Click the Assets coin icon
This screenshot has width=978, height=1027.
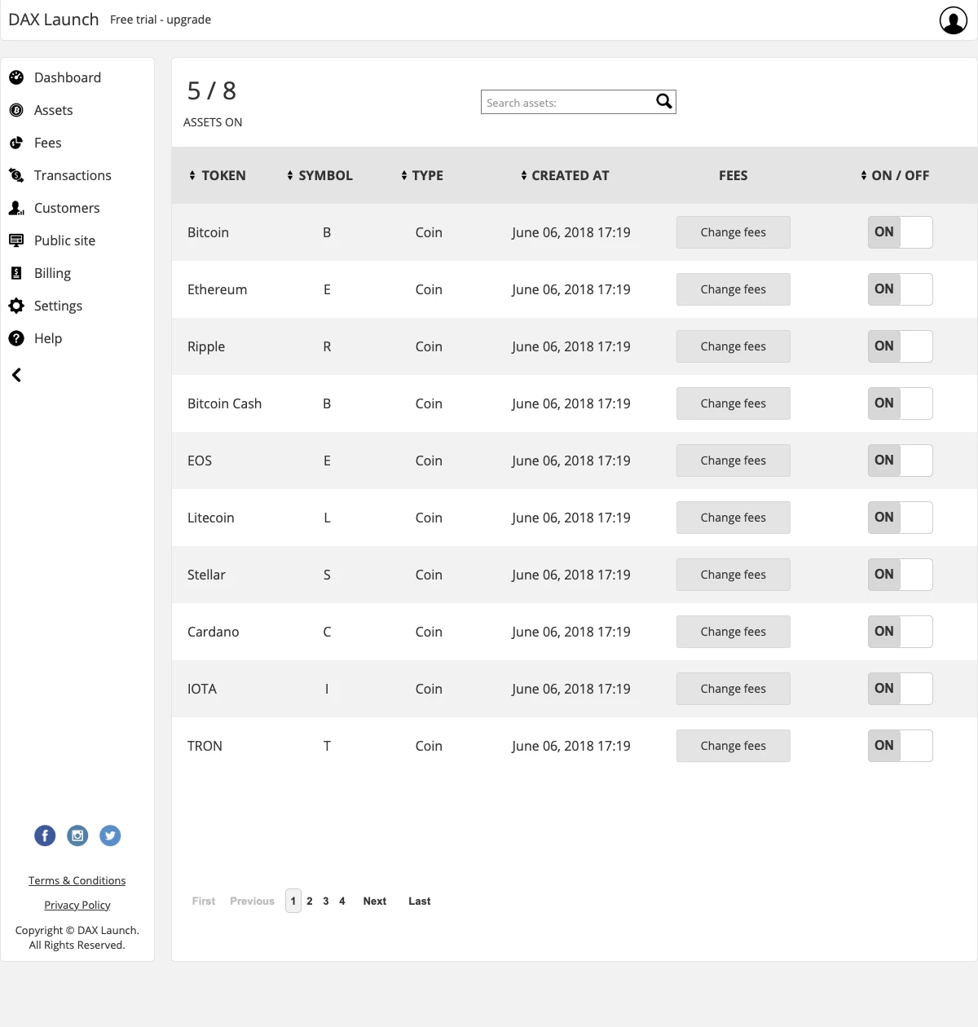coord(16,110)
